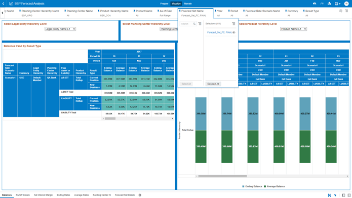Open filter bar auto-apply settings icon
Viewport: 352px width, 198px height.
(x=341, y=11)
